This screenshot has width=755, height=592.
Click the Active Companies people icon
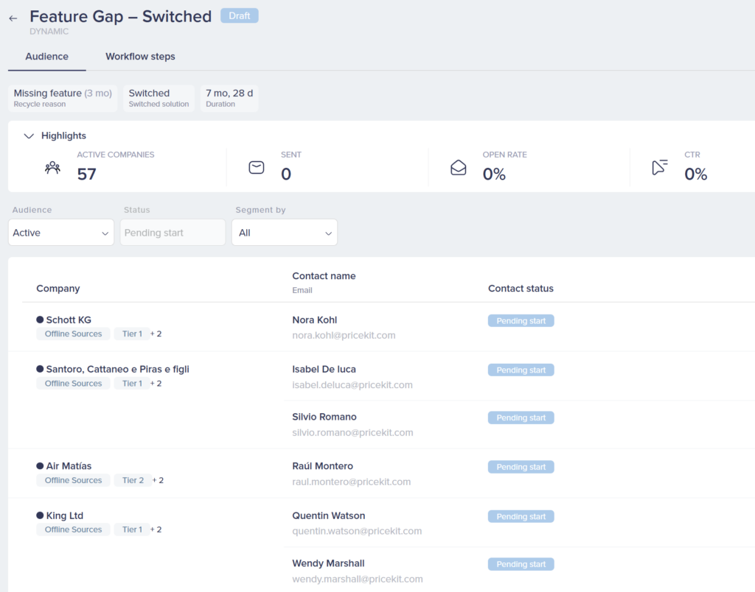tap(52, 168)
